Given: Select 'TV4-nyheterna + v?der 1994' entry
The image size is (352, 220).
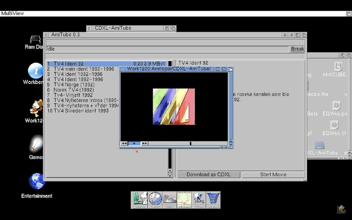Looking at the screenshot, I should click(x=83, y=105).
